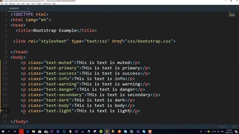
Task: Open Windows taskbar search
Action: (x=9, y=131)
